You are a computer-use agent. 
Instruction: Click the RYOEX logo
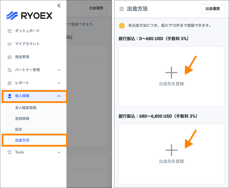tap(29, 16)
